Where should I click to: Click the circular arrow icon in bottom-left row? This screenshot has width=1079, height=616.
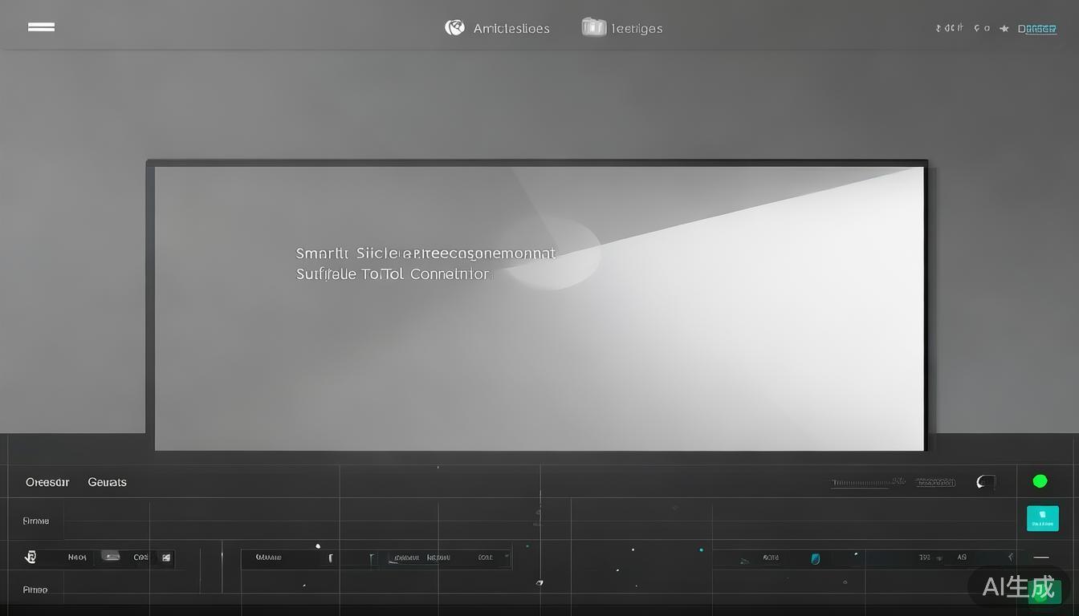pyautogui.click(x=31, y=557)
